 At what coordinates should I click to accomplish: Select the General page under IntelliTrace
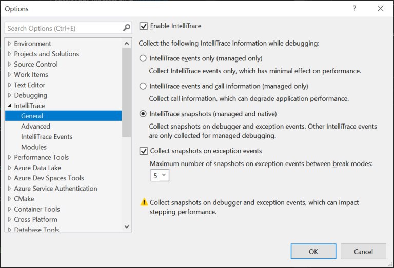[x=63, y=116]
